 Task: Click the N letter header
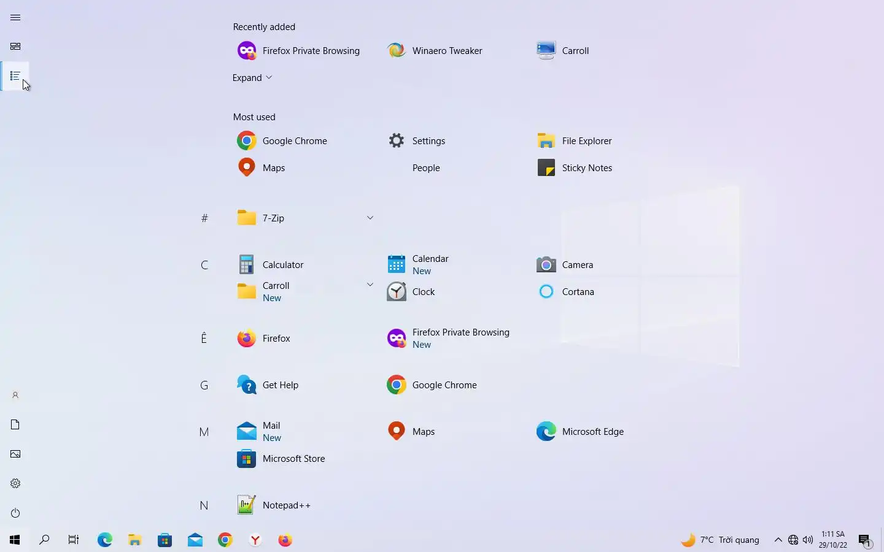click(204, 505)
